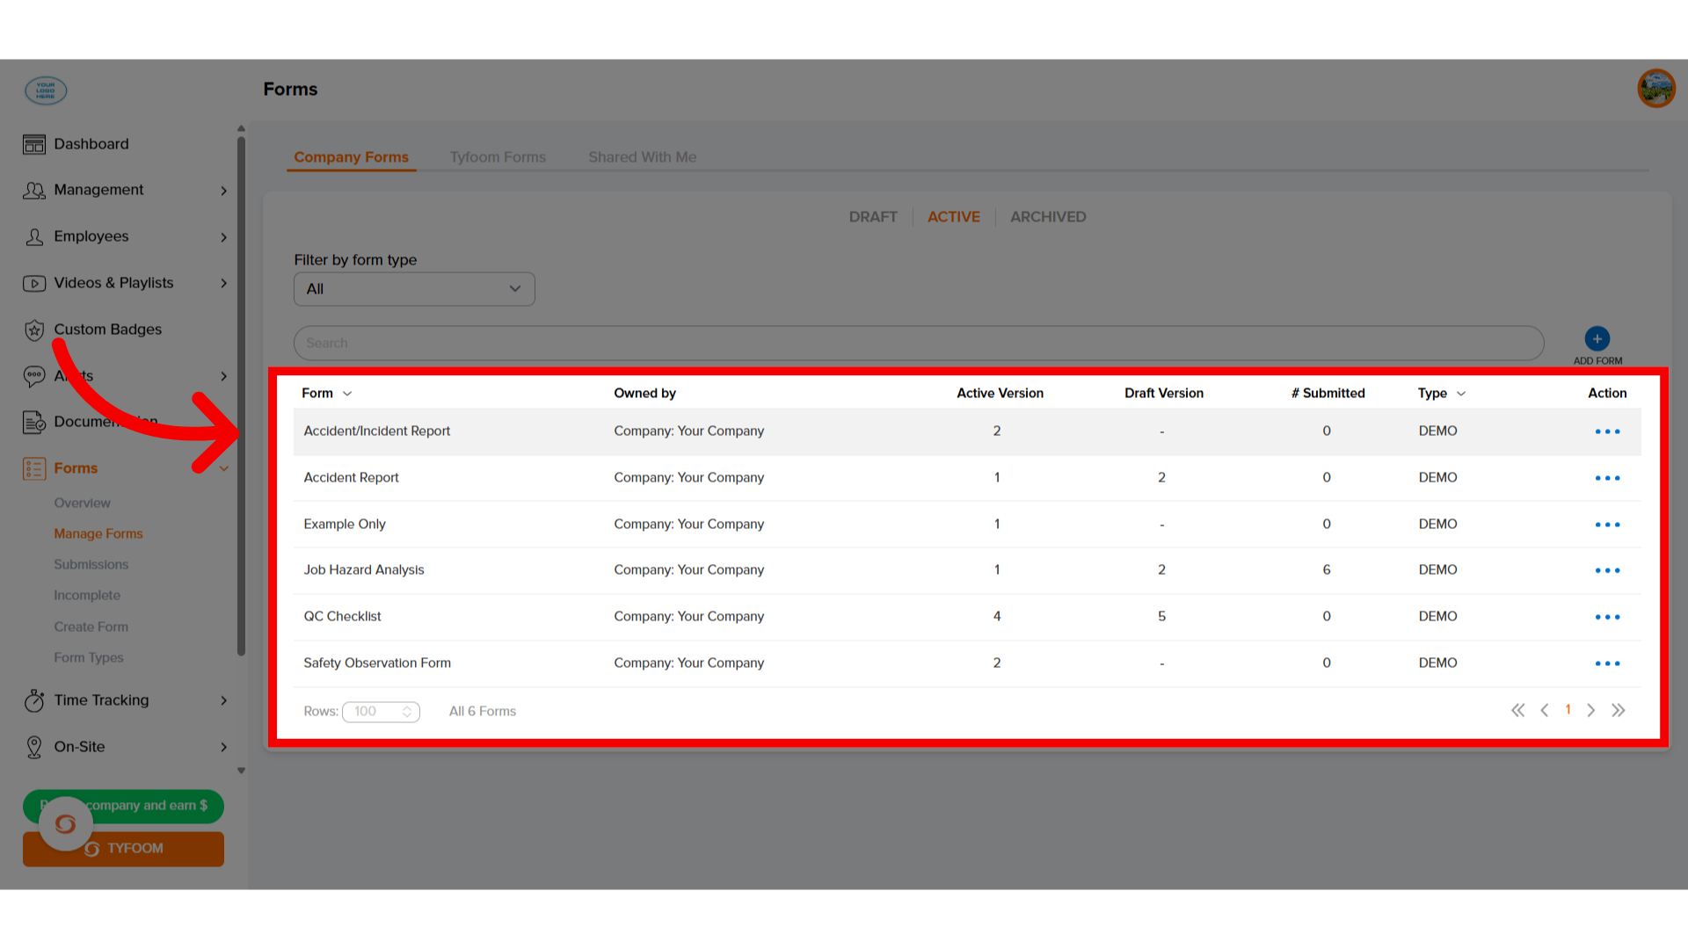Go to next page of forms

coord(1590,710)
